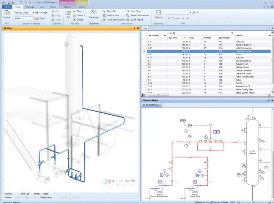Switch to the Manage ribbon tab
Viewport: 274px width, 204px height.
coord(30,7)
